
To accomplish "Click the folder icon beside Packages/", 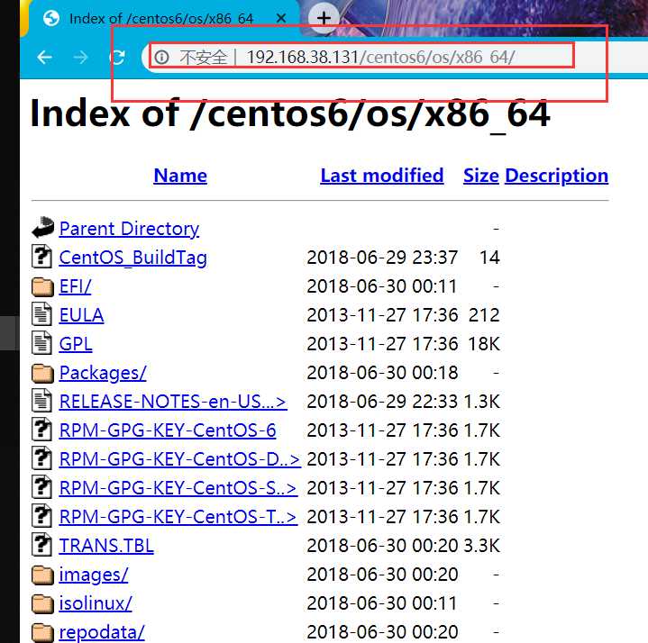I will click(42, 374).
